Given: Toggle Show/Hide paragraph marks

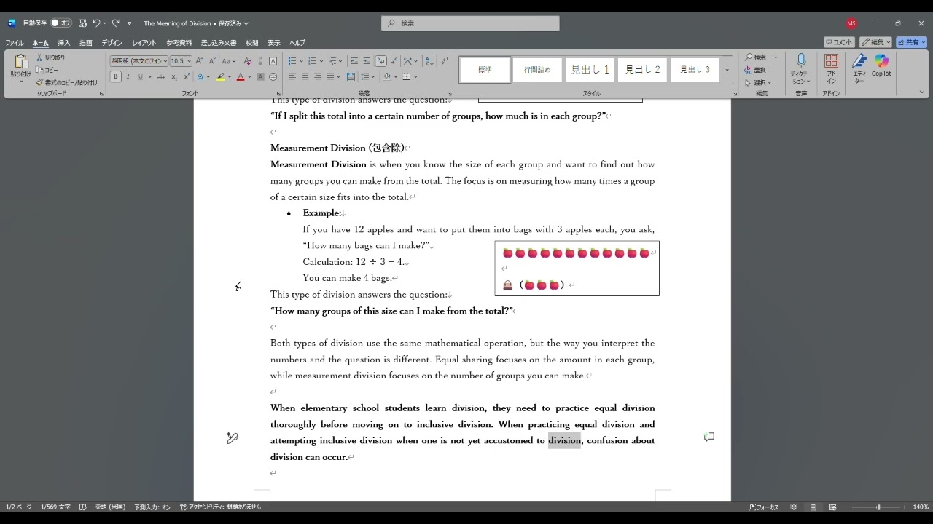Looking at the screenshot, I should click(x=443, y=61).
